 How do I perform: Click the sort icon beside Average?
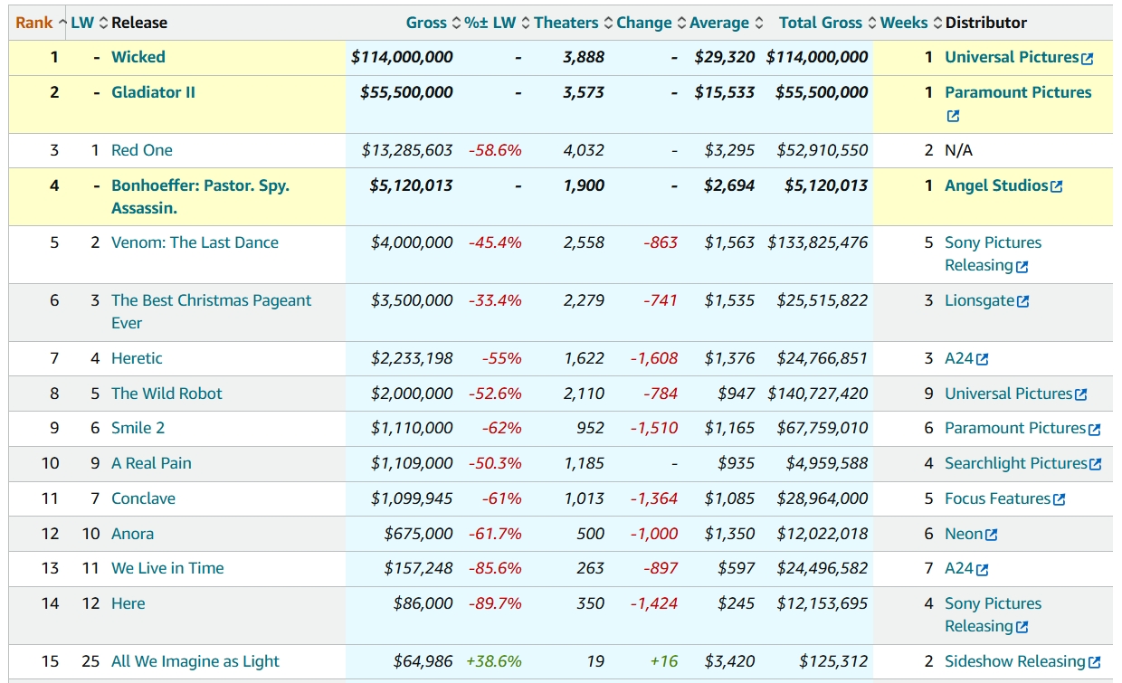pos(758,23)
